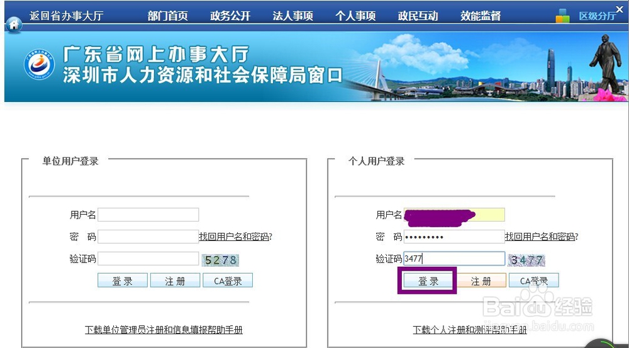Close the page with the X icon
629x348 pixels.
coord(620,9)
